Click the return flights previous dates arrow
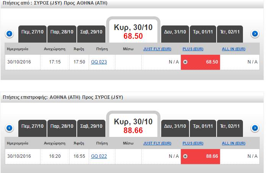 coord(10,128)
